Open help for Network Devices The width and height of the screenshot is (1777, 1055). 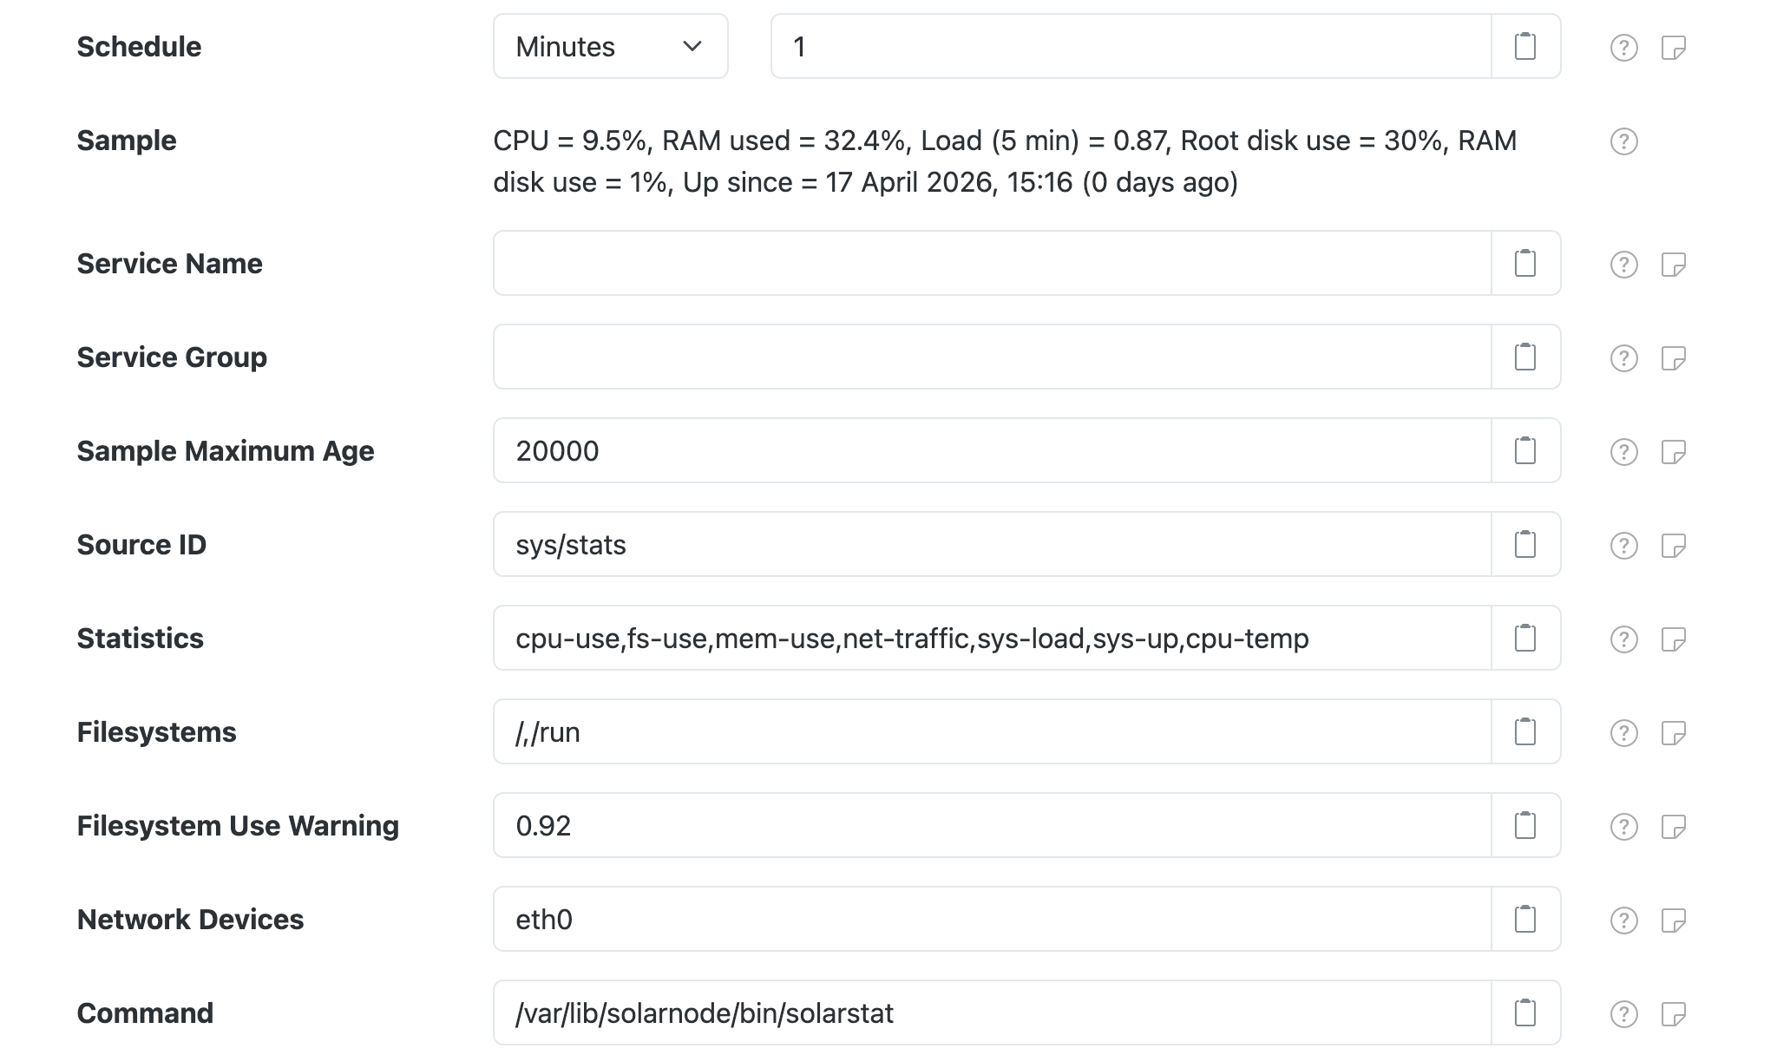(1623, 919)
